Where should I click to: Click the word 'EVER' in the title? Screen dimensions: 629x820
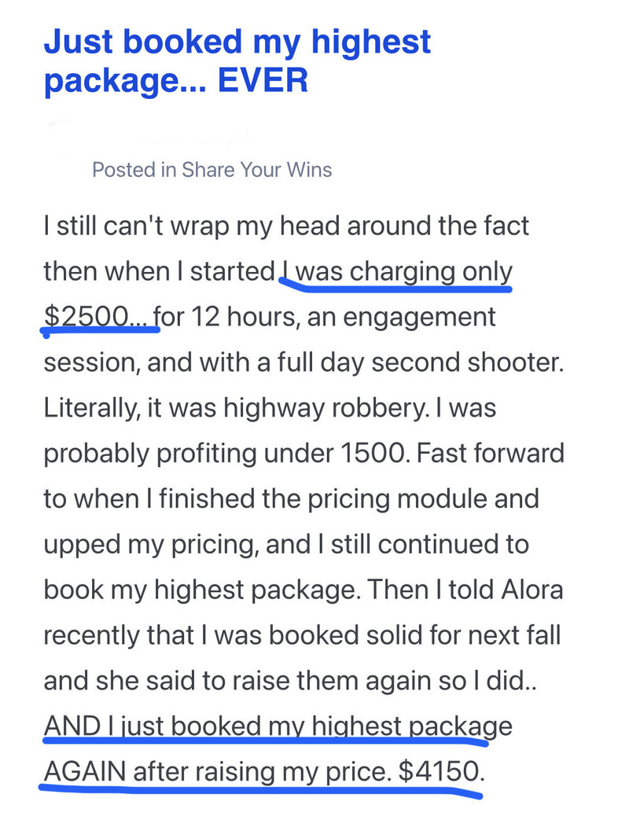(x=263, y=80)
